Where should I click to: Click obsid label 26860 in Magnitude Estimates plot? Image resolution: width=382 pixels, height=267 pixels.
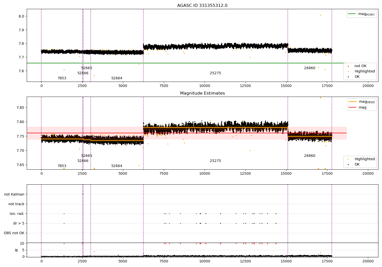click(310, 156)
